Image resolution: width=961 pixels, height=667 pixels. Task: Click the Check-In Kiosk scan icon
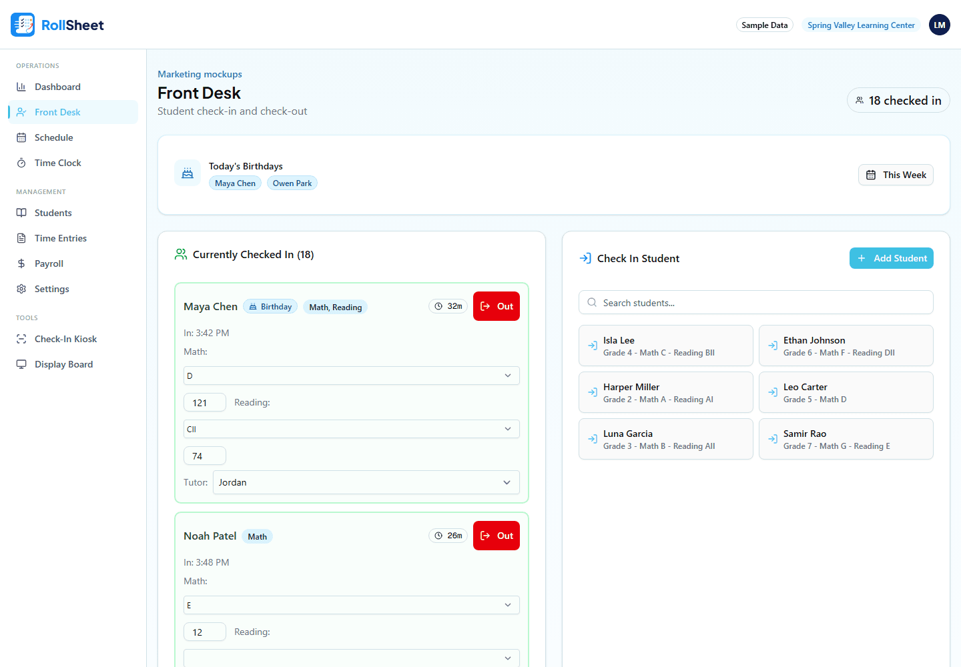21,339
